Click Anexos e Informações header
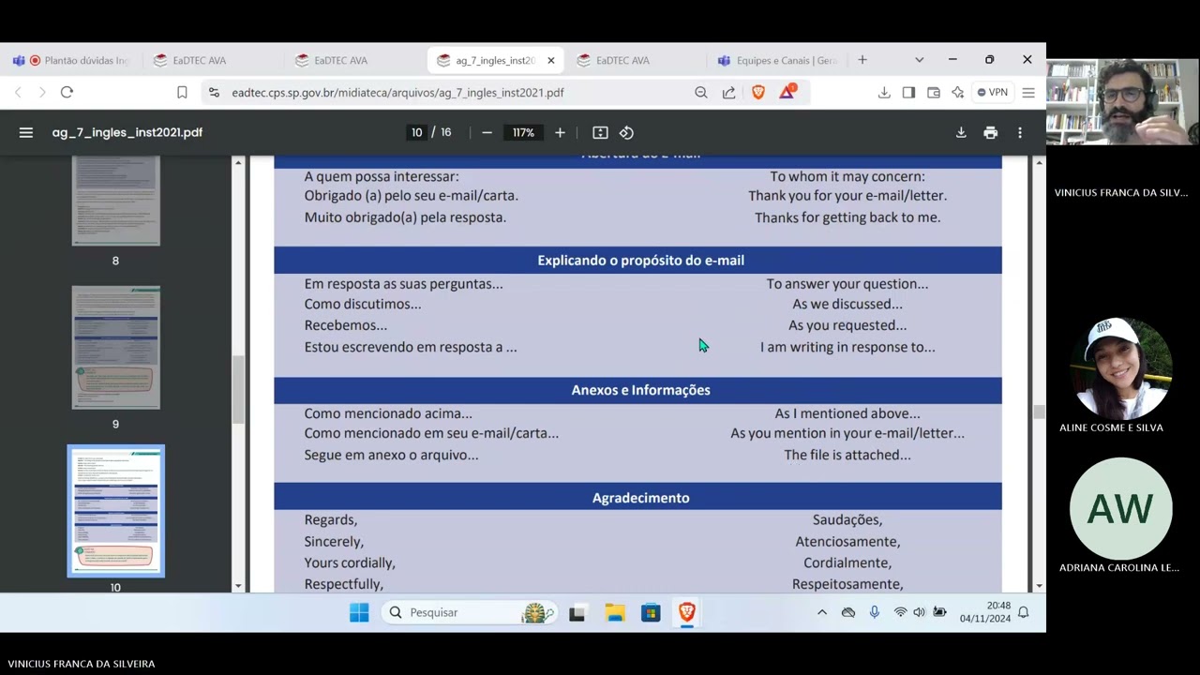This screenshot has height=675, width=1200. tap(640, 390)
